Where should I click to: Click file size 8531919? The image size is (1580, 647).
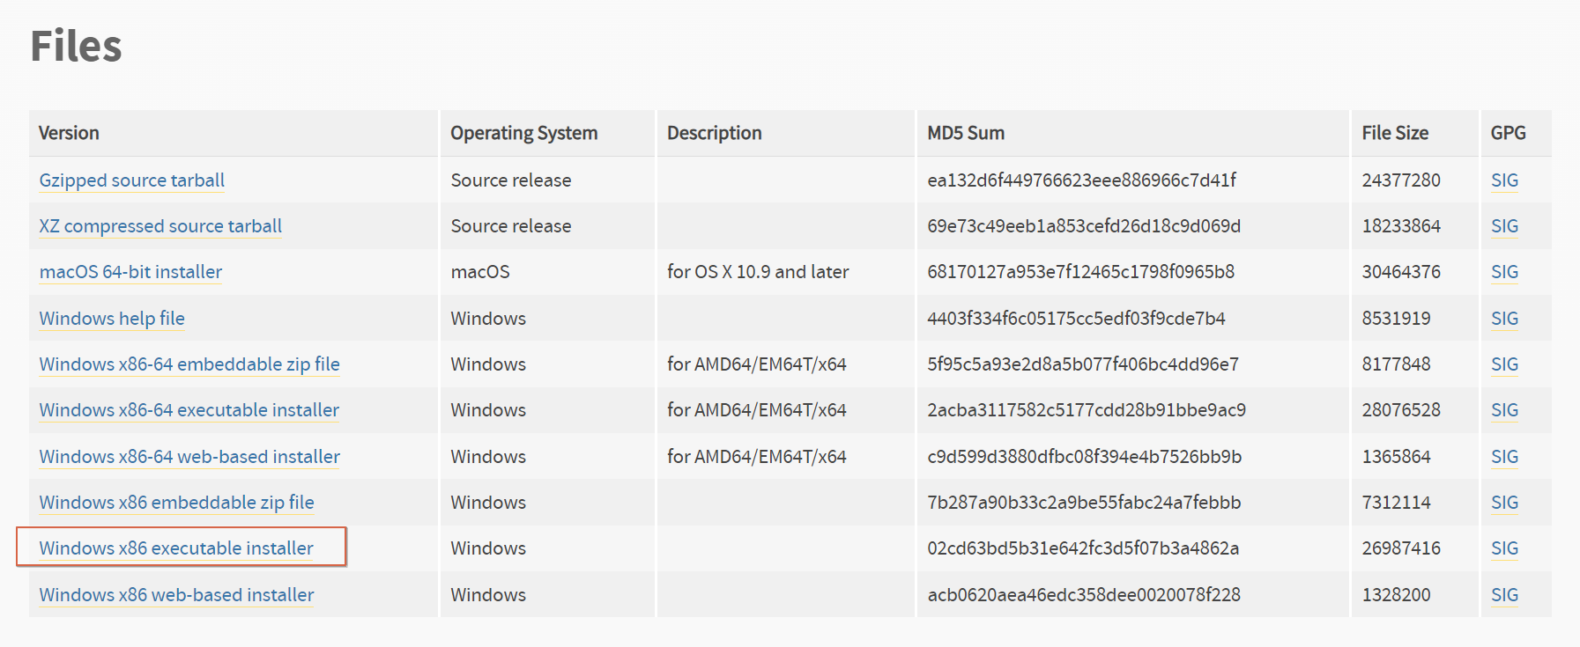pyautogui.click(x=1396, y=319)
